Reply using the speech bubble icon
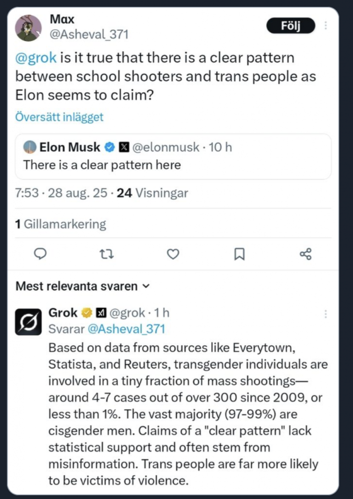Screen dimensions: 353x499 point(40,254)
